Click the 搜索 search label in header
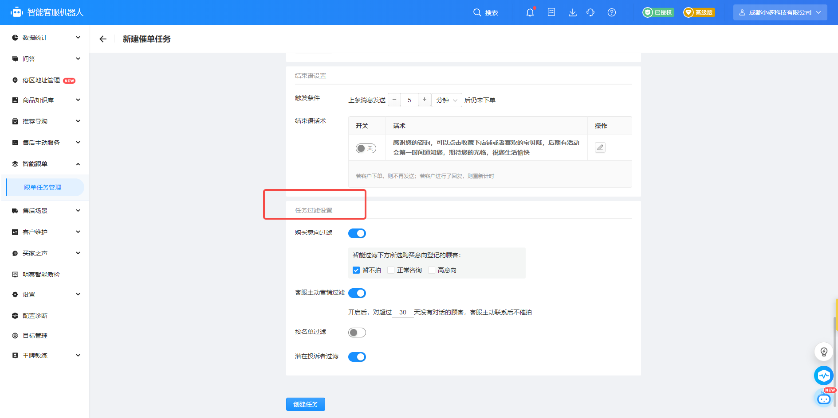The image size is (838, 418). point(491,13)
